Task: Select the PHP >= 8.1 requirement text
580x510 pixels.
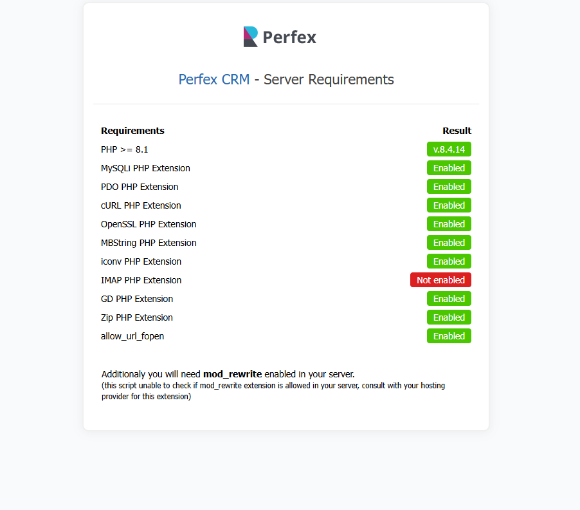Action: tap(124, 149)
